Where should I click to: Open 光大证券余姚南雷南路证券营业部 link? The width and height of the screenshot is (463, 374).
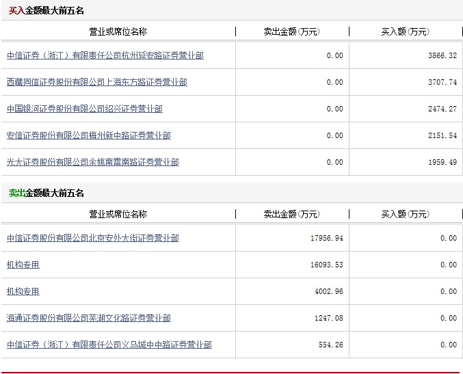click(93, 162)
